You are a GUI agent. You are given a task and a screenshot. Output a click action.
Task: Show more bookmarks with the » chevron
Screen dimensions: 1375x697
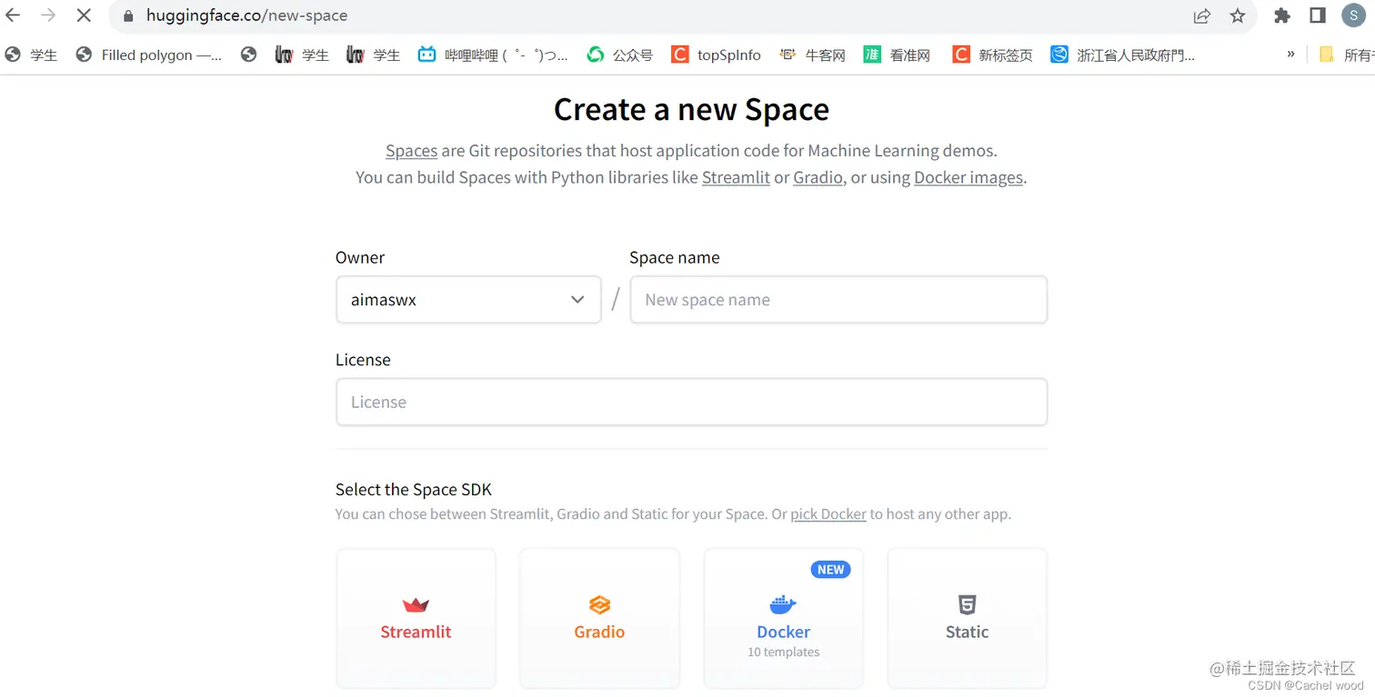click(1290, 55)
